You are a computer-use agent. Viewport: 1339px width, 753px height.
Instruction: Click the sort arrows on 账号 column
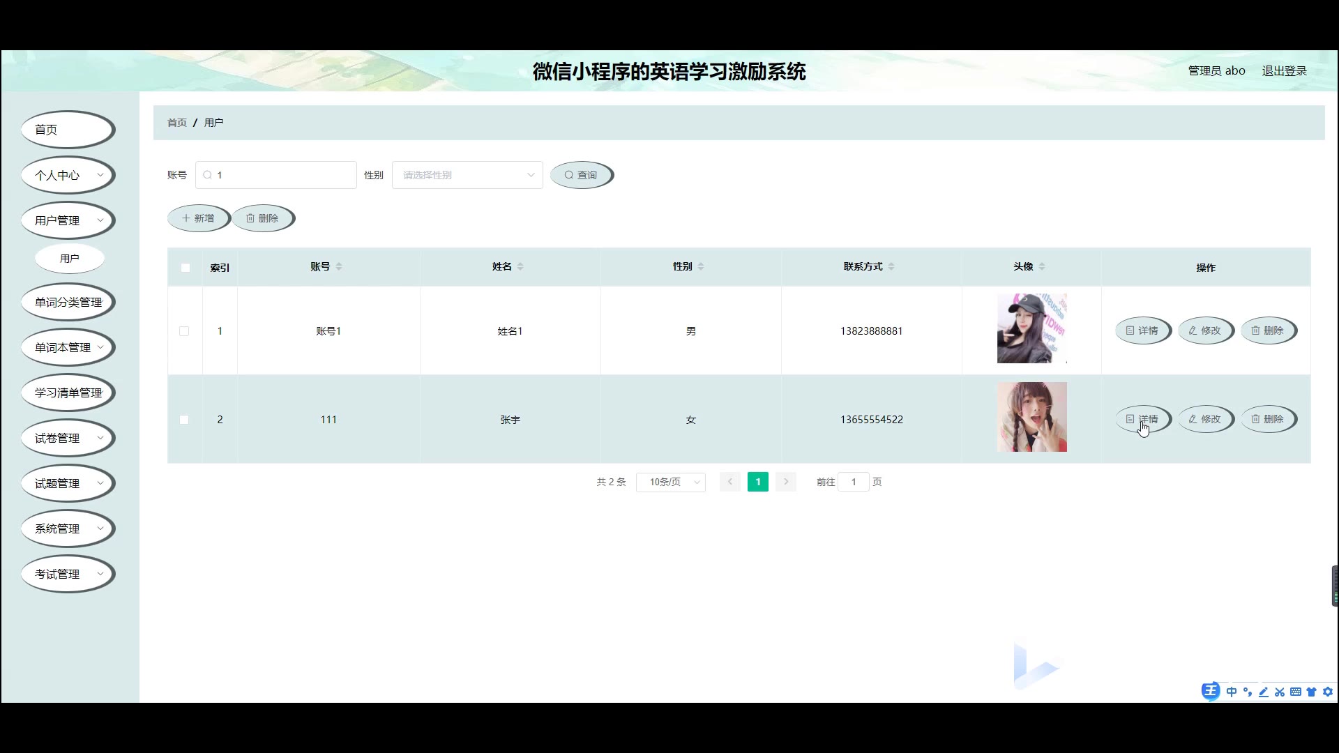tap(339, 267)
